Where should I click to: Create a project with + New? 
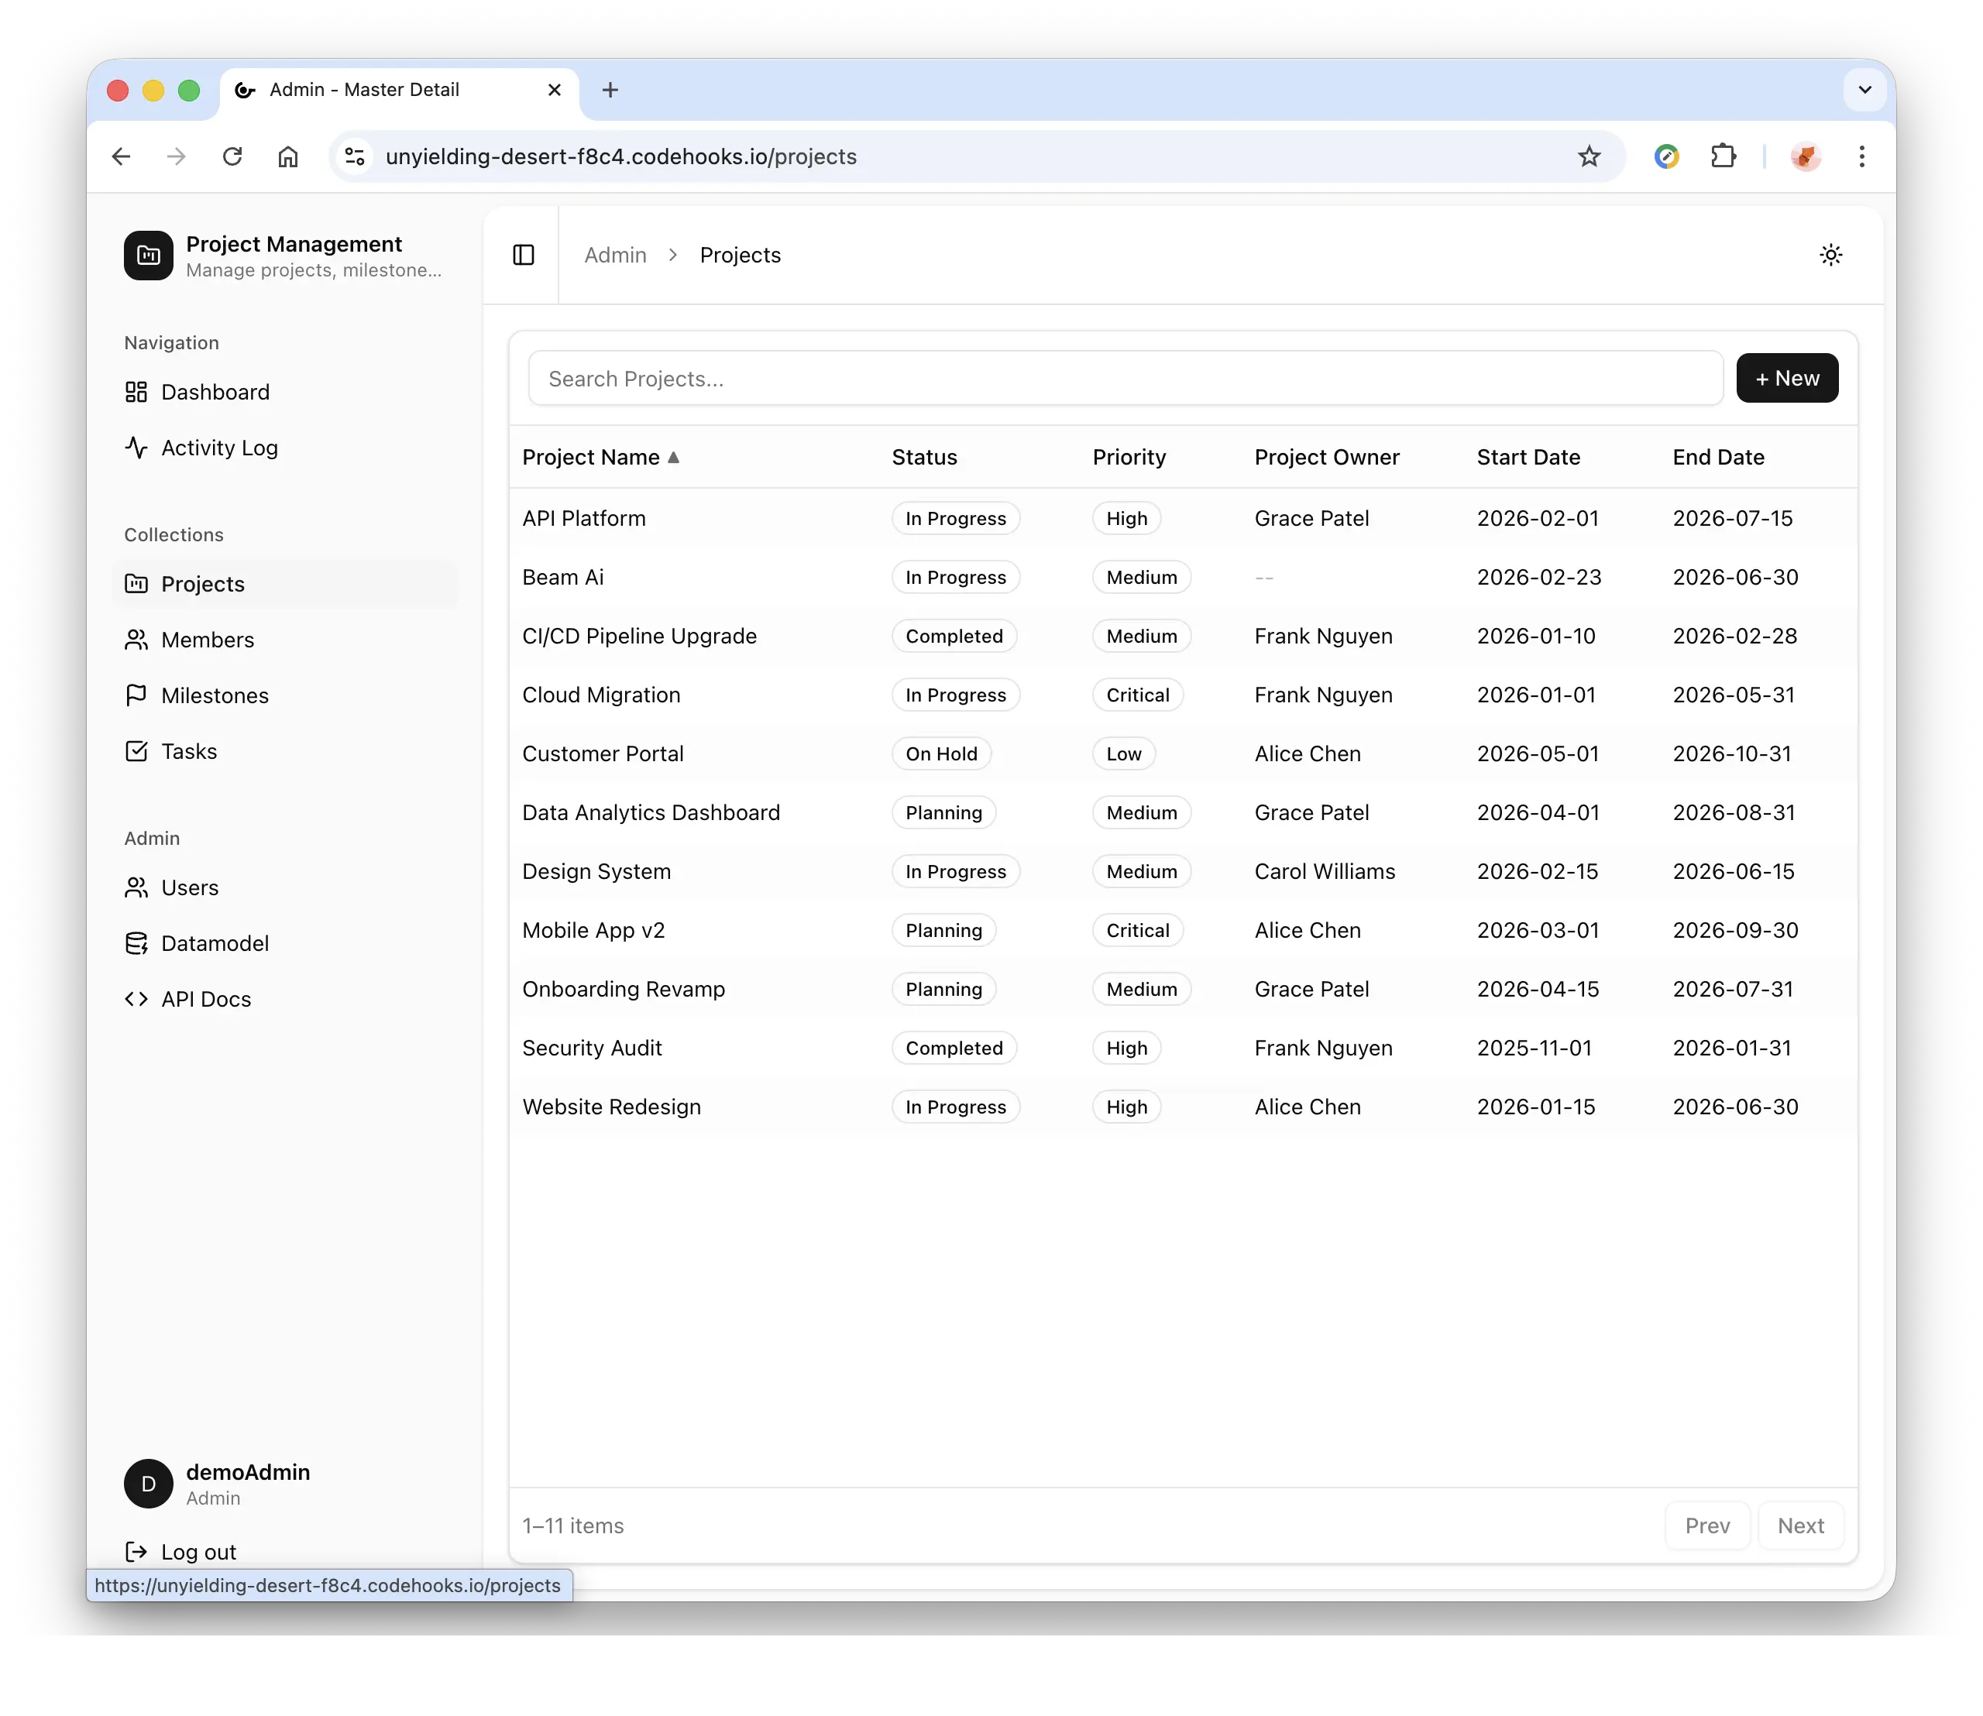point(1786,377)
